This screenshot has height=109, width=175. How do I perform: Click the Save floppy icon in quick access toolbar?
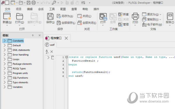pos(29,3)
